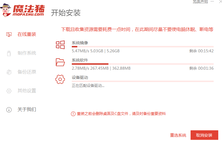
Task: Click the 在线重装 monitor icon
Action: pos(9,34)
